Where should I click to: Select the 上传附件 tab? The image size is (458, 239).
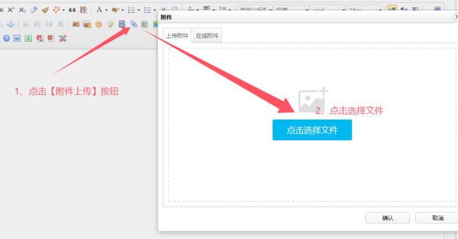click(x=177, y=36)
